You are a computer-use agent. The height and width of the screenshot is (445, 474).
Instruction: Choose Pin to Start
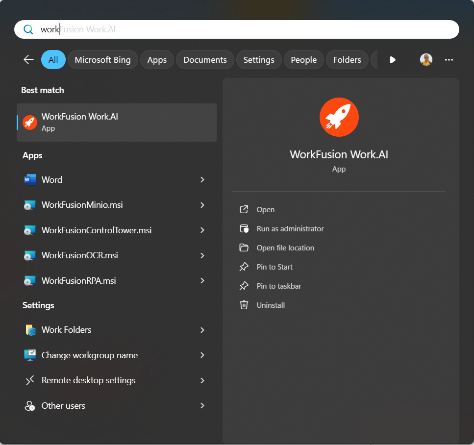pos(274,267)
